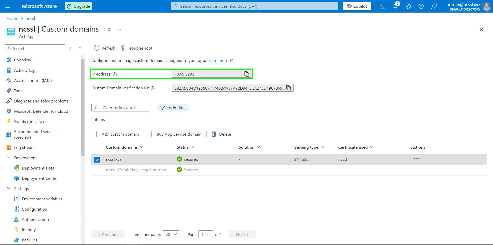
Task: Favorite the page with the star icon
Action: 109,29
